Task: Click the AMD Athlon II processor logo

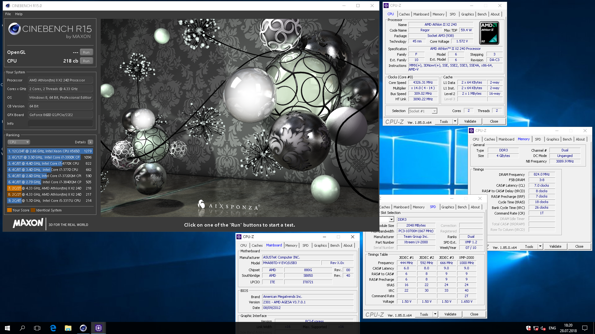Action: pyautogui.click(x=489, y=33)
